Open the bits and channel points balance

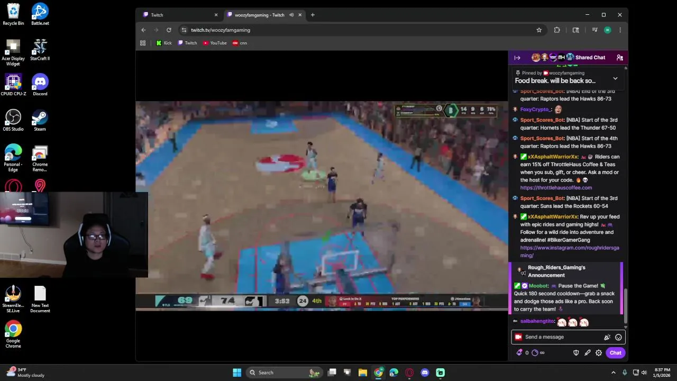[x=530, y=353]
